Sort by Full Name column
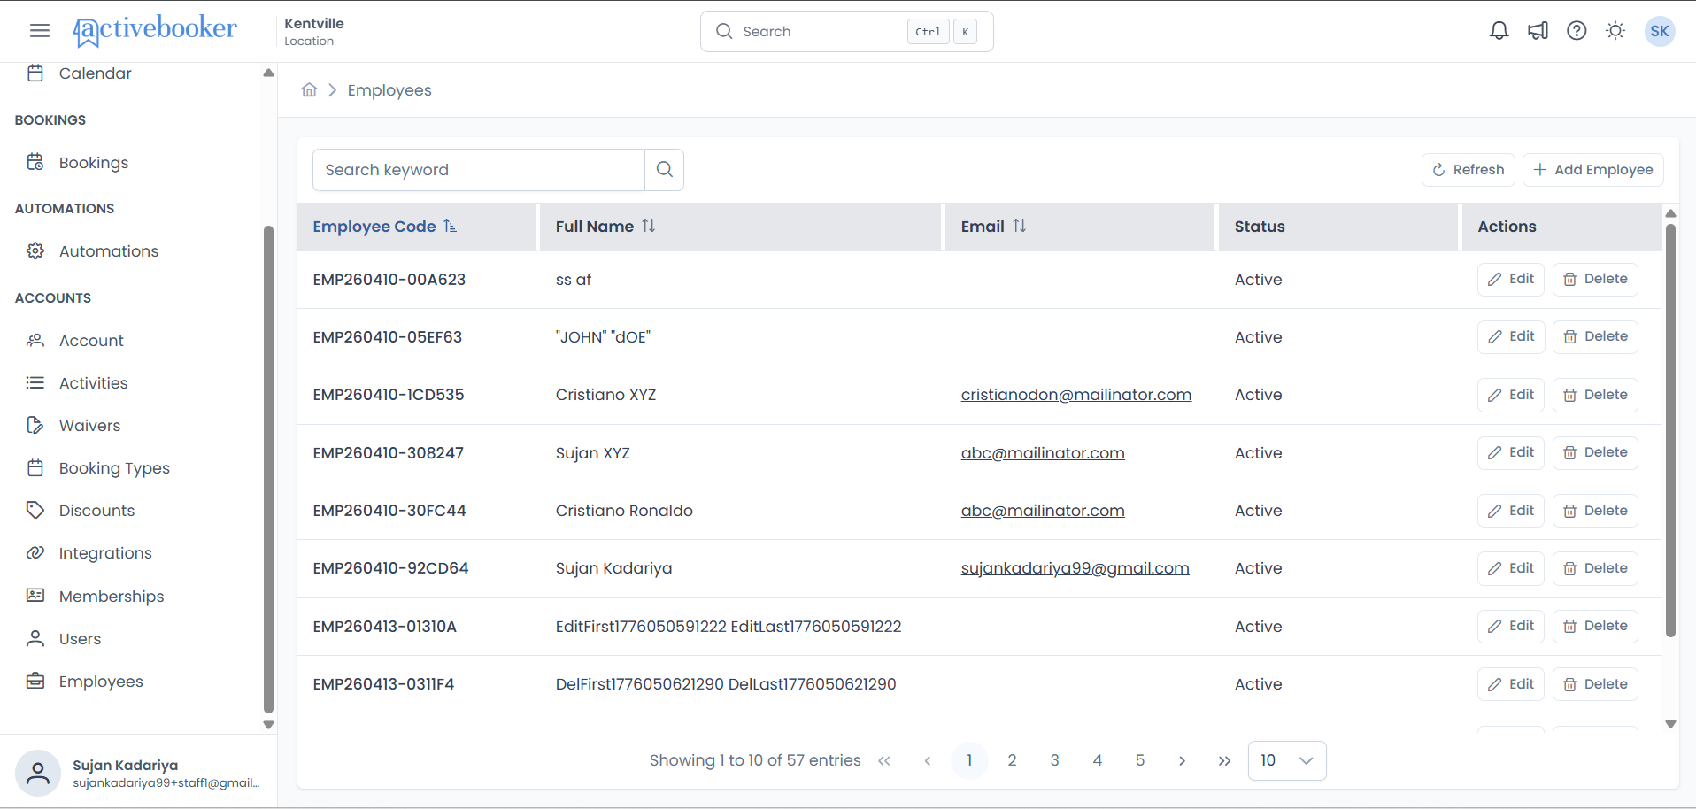 point(605,227)
